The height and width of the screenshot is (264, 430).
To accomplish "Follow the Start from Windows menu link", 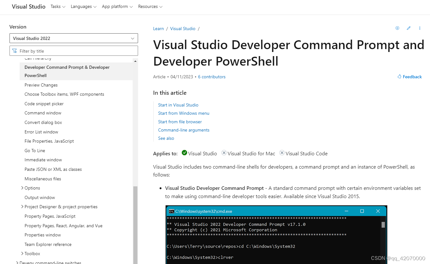I will pos(184,113).
